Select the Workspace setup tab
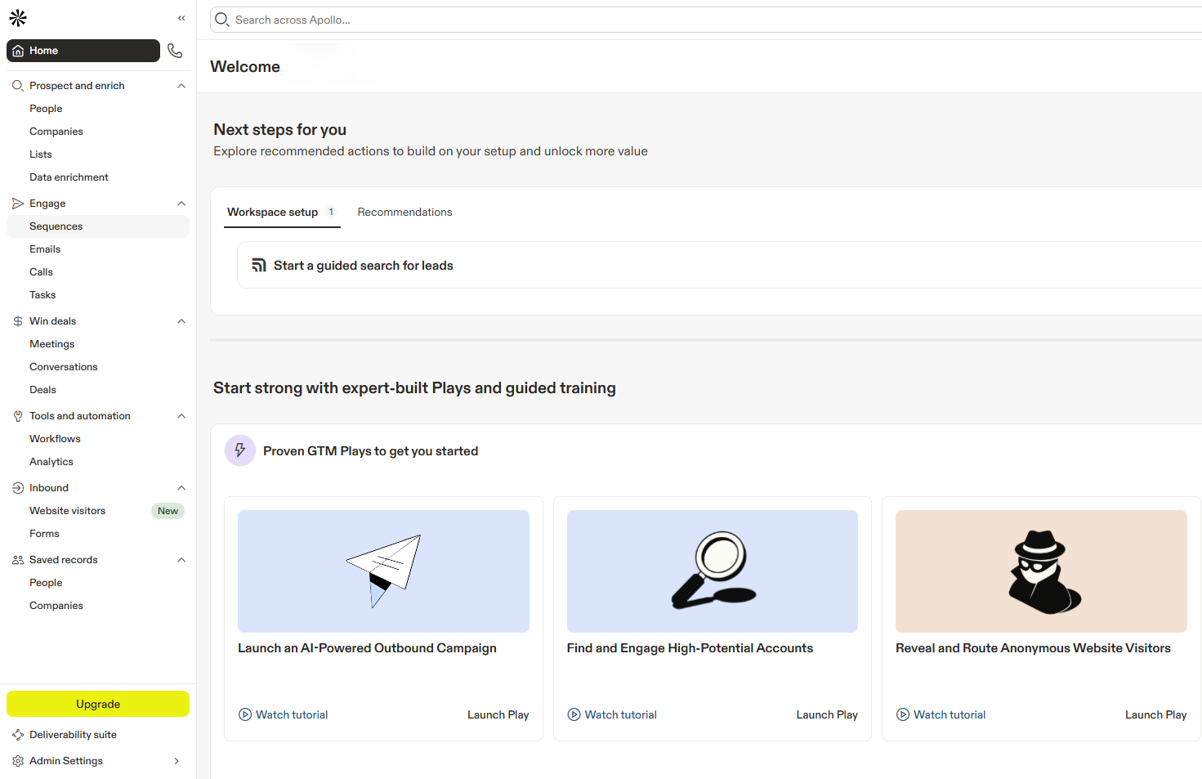Image resolution: width=1202 pixels, height=779 pixels. tap(273, 212)
